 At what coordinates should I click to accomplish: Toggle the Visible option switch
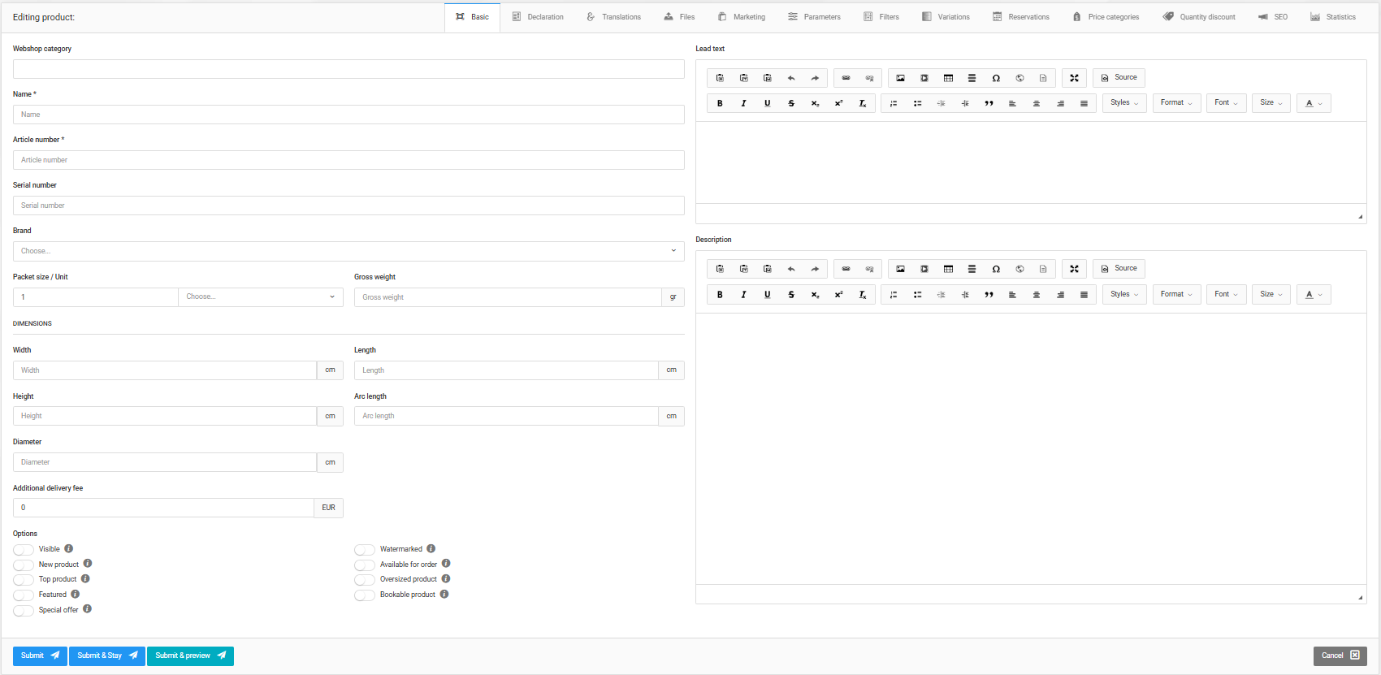pyautogui.click(x=24, y=550)
